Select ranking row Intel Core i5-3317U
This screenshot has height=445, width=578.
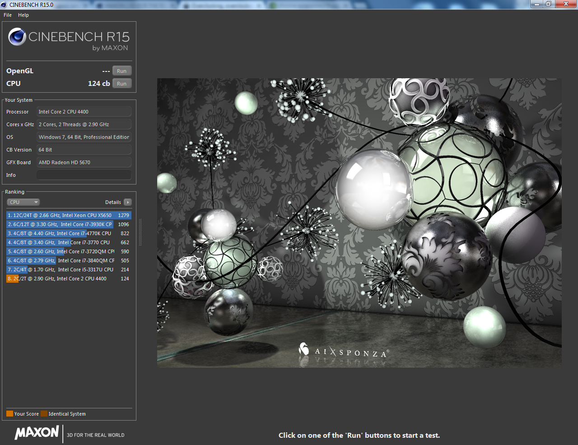[x=69, y=270]
